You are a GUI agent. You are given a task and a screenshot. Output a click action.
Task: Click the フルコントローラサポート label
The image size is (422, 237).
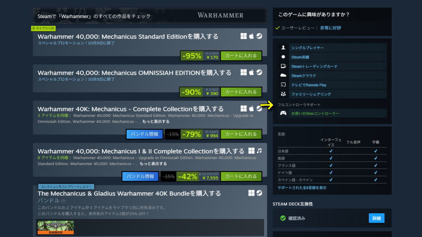pyautogui.click(x=299, y=105)
